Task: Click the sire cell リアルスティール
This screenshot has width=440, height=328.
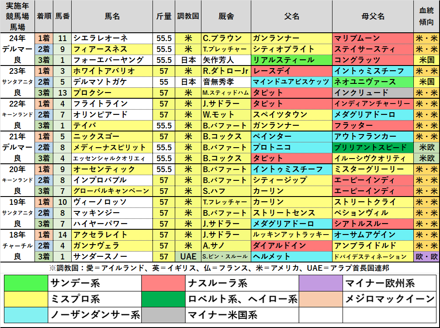Action: point(291,60)
